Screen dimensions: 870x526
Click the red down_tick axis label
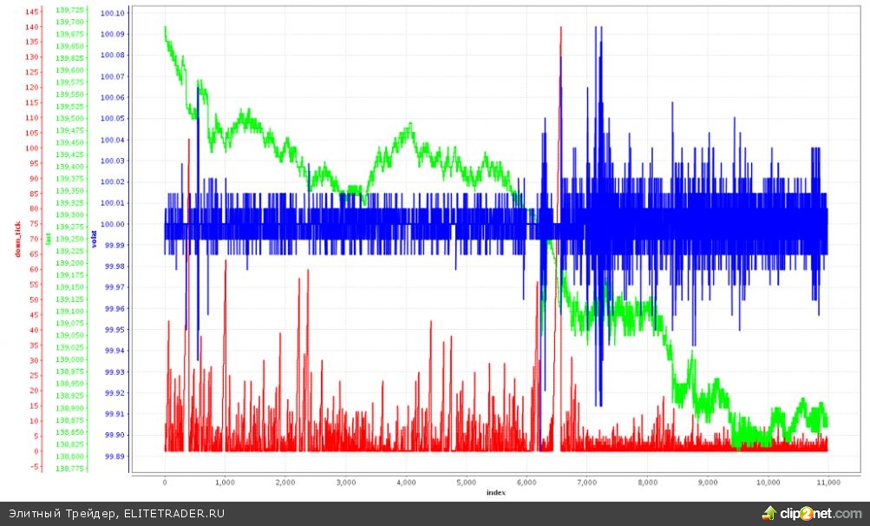[16, 240]
